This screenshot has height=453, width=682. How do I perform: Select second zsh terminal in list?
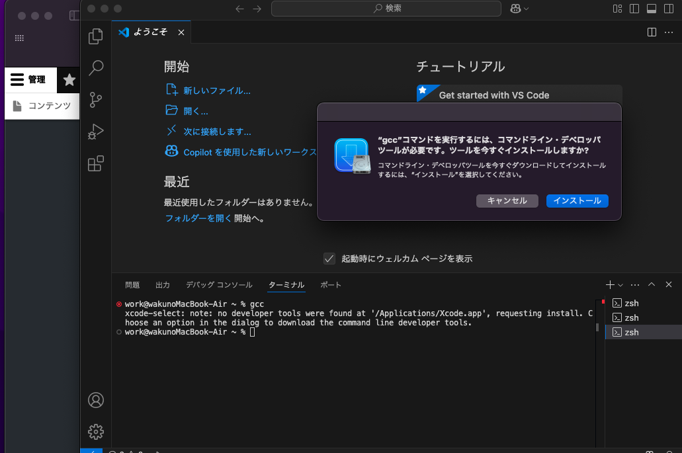click(644, 318)
